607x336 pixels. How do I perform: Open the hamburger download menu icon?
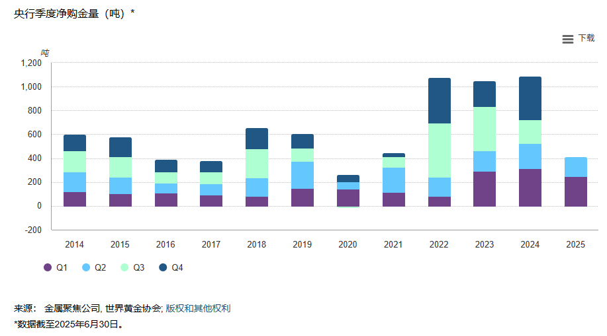(567, 39)
